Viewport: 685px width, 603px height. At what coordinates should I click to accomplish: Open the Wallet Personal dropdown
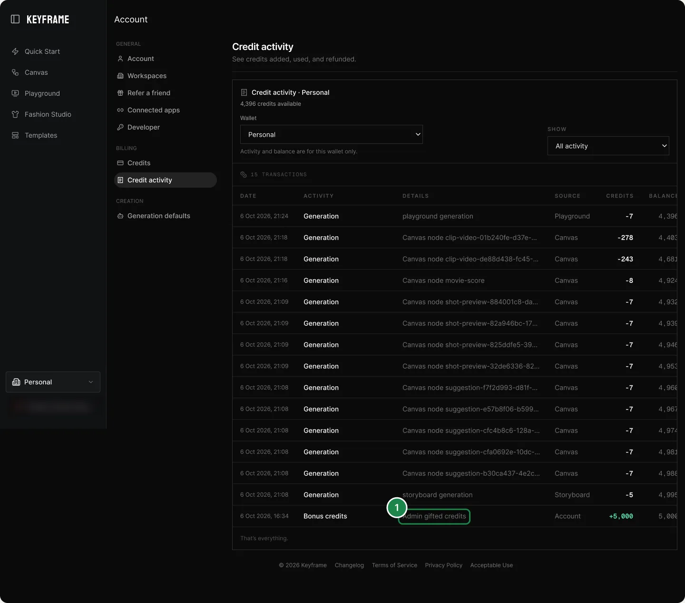click(x=332, y=134)
